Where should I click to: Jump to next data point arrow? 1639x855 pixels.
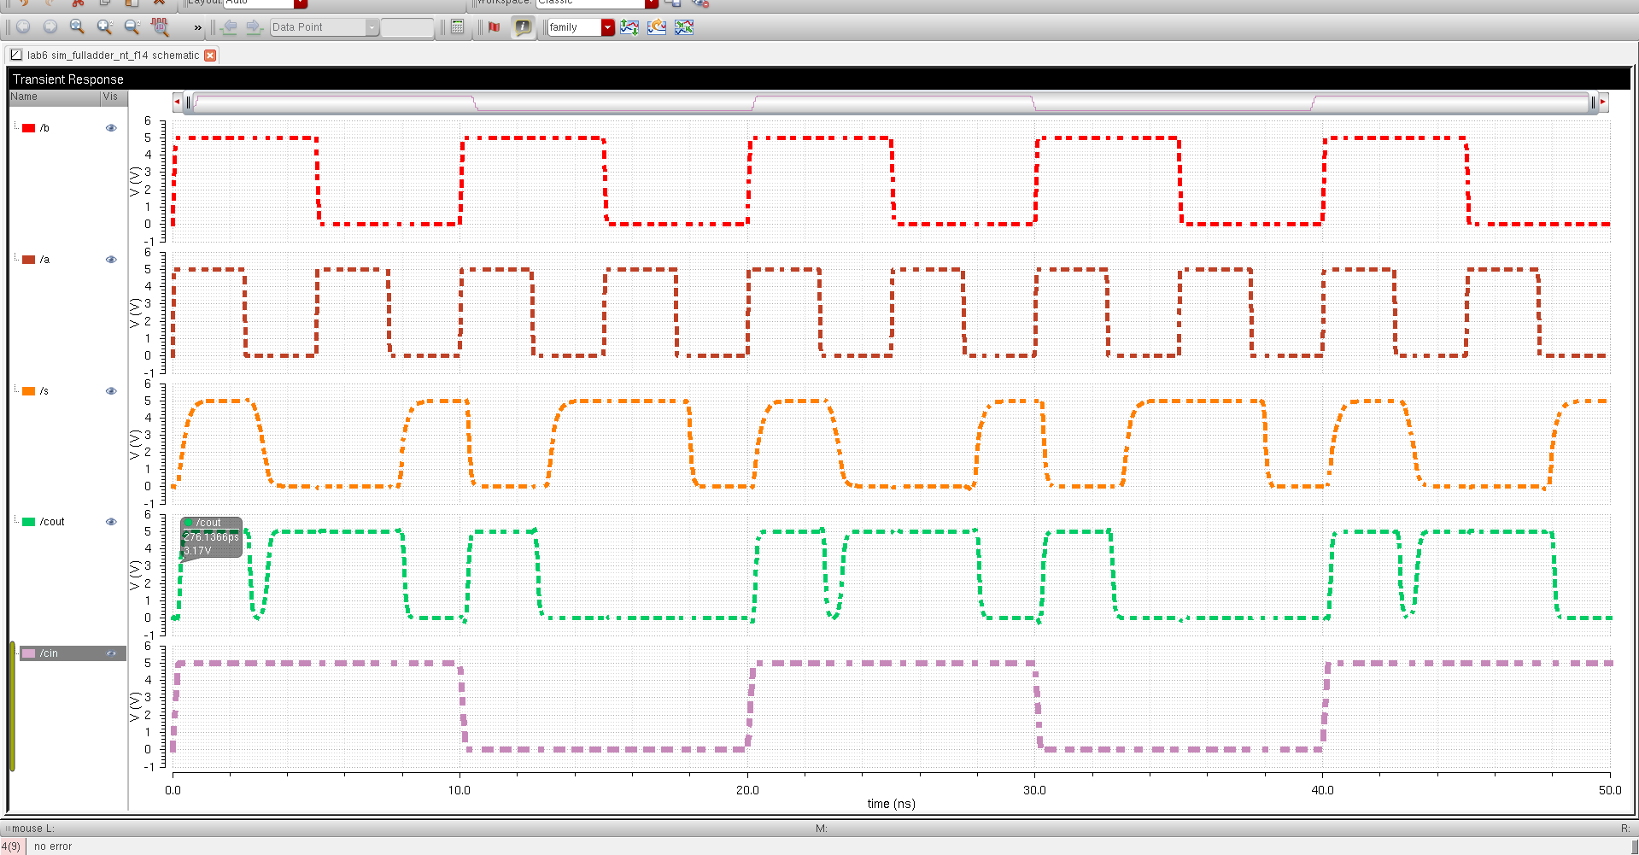254,27
